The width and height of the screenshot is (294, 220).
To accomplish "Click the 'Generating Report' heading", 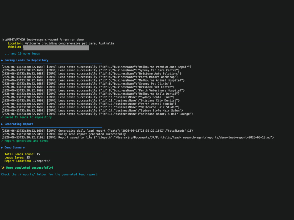I will coord(19,124).
